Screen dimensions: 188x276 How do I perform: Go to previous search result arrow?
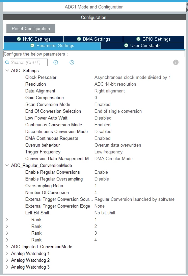tap(56, 62)
